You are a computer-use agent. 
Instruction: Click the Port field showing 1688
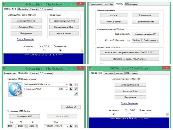pos(11,126)
